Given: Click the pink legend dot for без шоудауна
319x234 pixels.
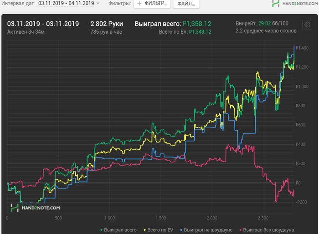Looking at the screenshot, I should point(241,230).
